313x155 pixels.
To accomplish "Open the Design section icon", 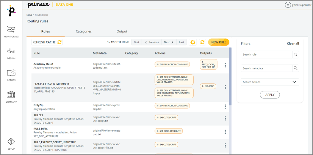I will (x=11, y=51).
